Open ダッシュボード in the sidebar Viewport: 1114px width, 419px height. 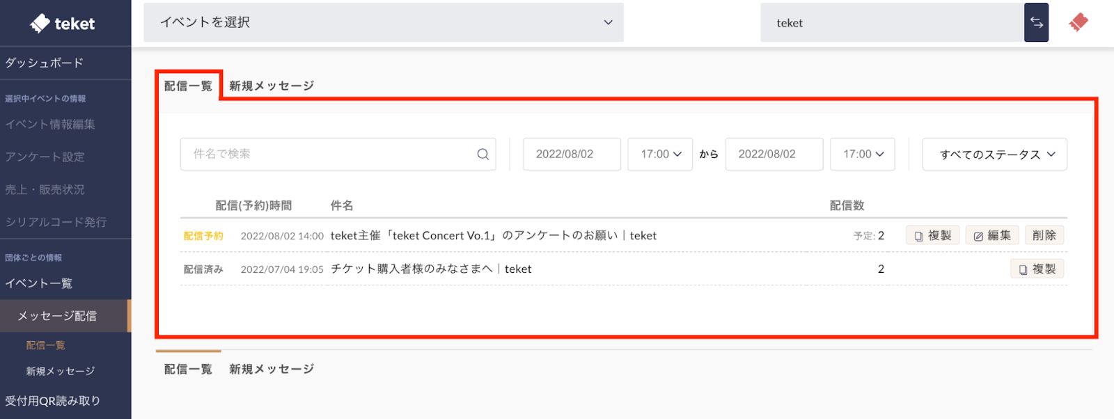click(45, 63)
